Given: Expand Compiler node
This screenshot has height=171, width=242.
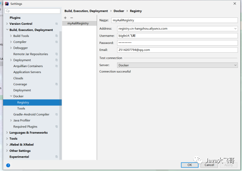Looking at the screenshot, I should click(11, 42).
